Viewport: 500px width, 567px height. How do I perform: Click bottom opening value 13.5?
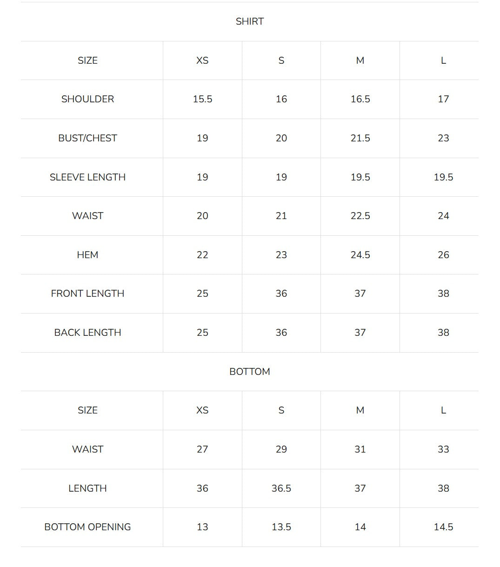pos(281,527)
